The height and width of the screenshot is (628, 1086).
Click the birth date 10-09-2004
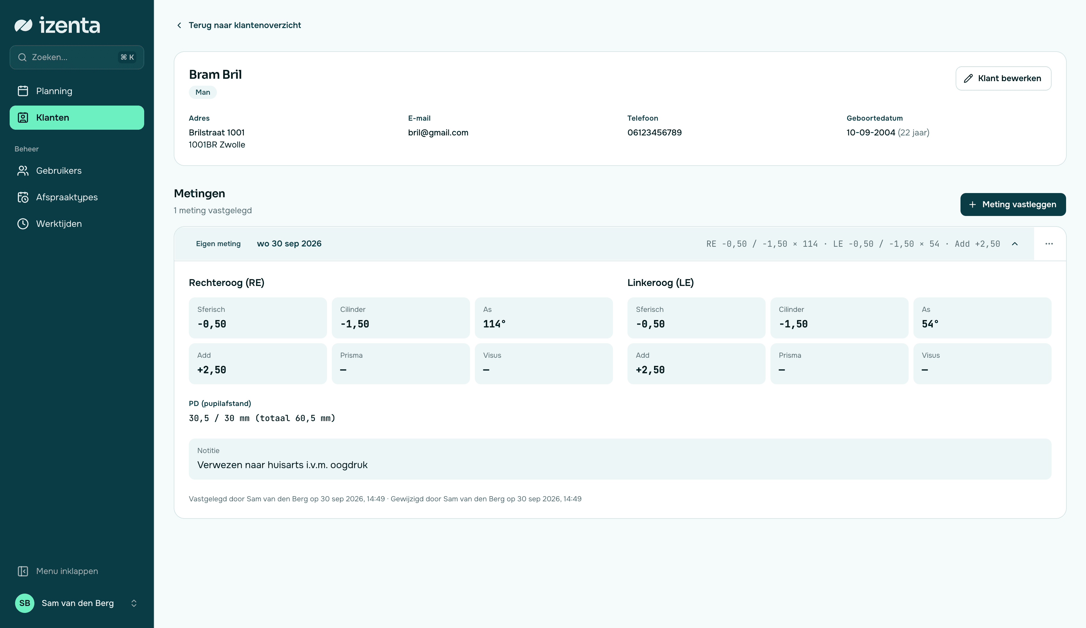coord(871,133)
